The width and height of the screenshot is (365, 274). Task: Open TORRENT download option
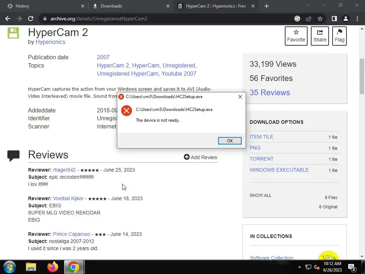(x=261, y=159)
